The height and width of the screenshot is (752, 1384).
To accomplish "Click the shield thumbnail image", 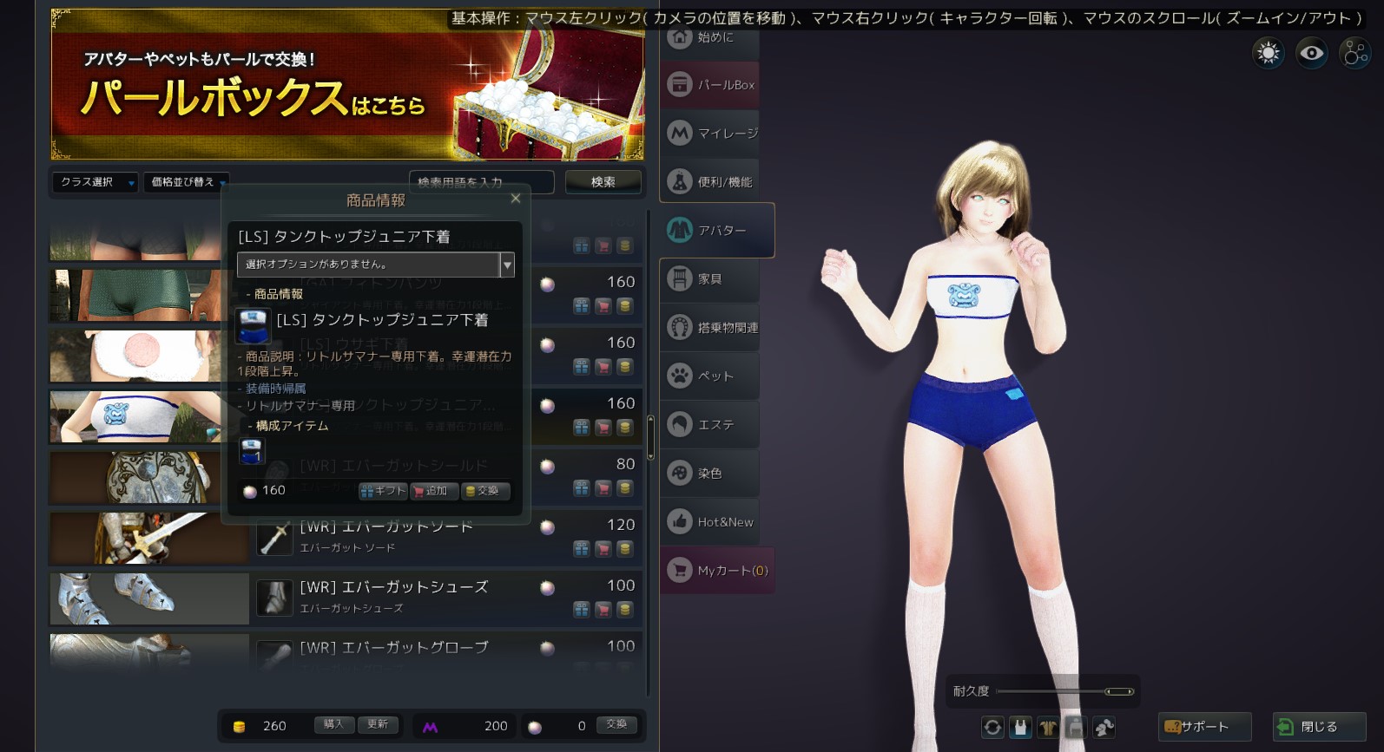I will click(x=136, y=478).
